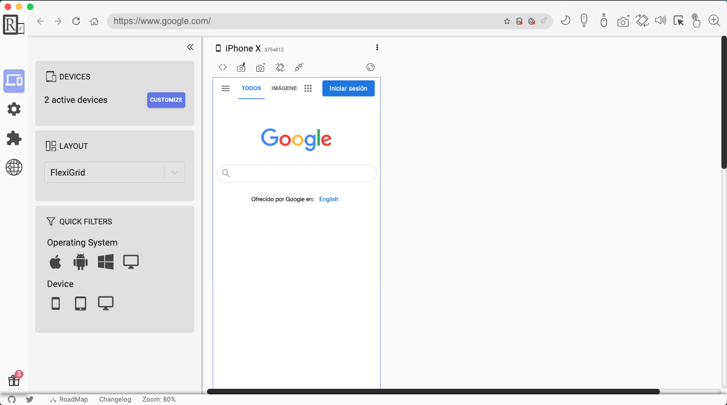This screenshot has height=405, width=727.
Task: Go forward to the next page
Action: click(x=58, y=21)
